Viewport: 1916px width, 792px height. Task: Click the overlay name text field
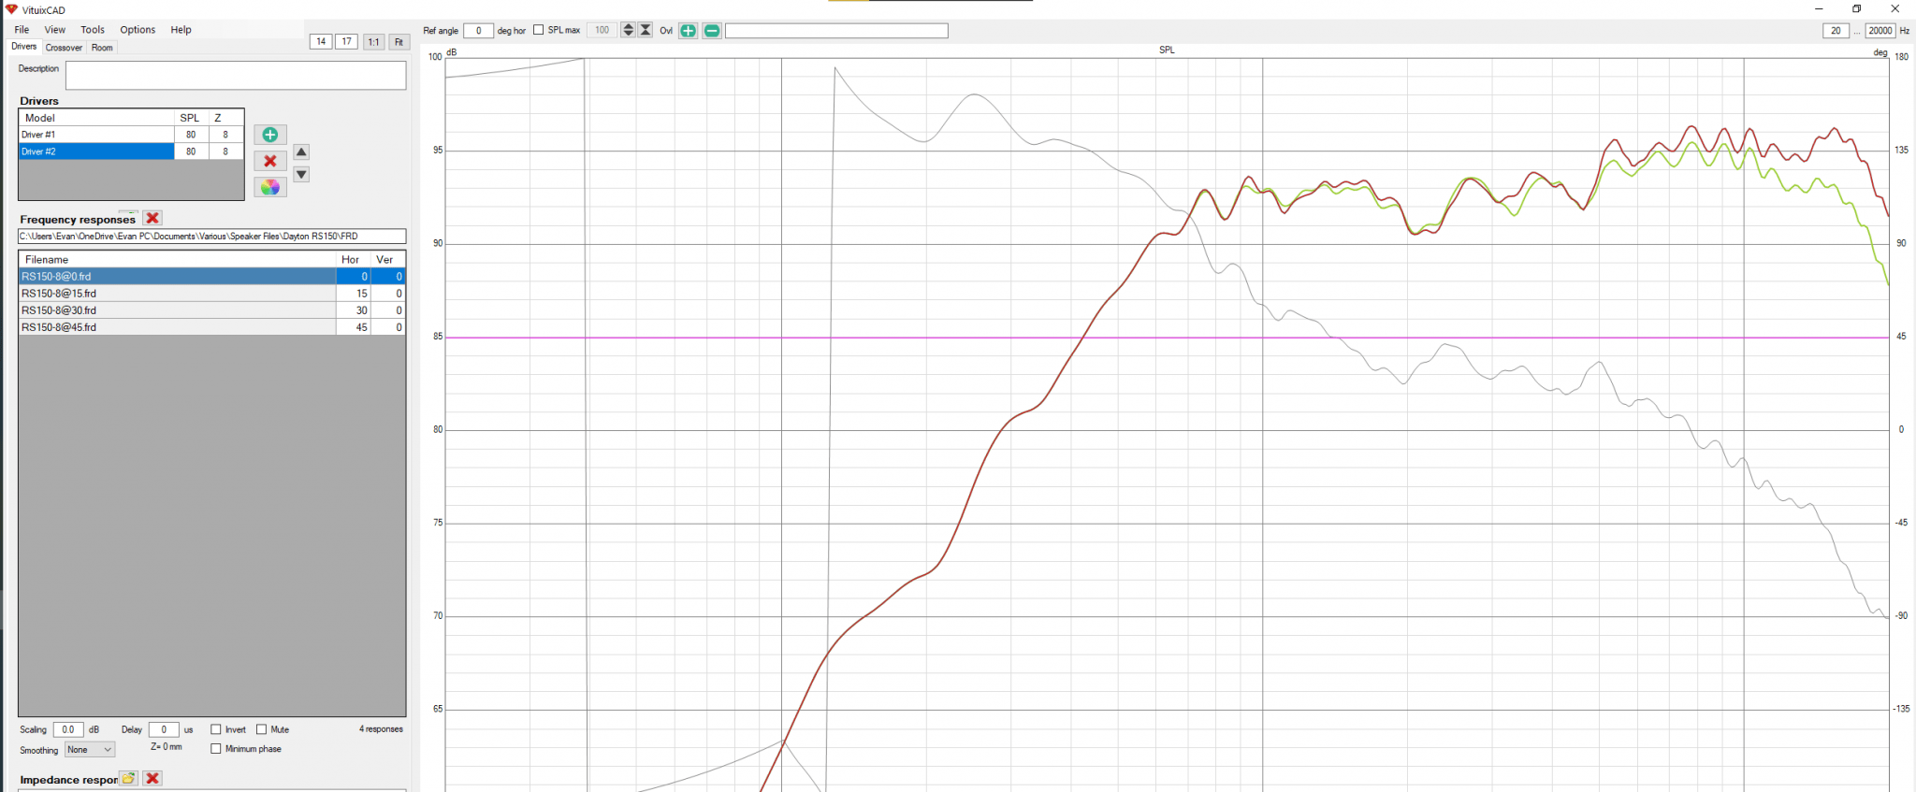(x=836, y=31)
